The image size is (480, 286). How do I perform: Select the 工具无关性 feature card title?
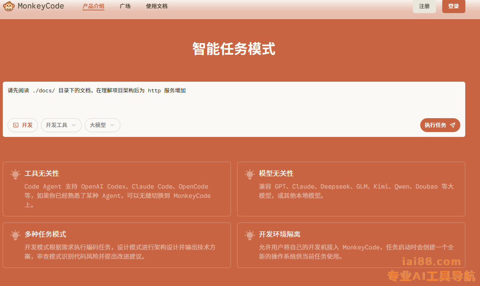pos(42,174)
